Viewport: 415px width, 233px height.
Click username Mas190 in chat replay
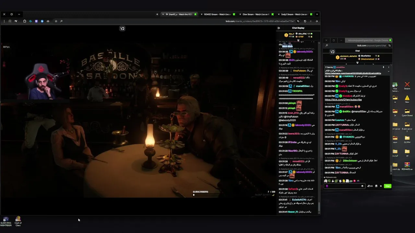tap(293, 151)
